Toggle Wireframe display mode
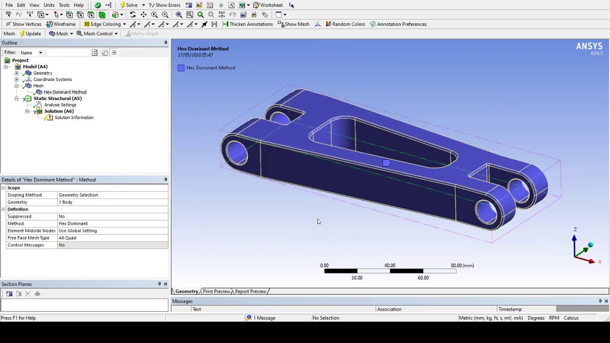Screen dimensions: 610x343 point(61,24)
